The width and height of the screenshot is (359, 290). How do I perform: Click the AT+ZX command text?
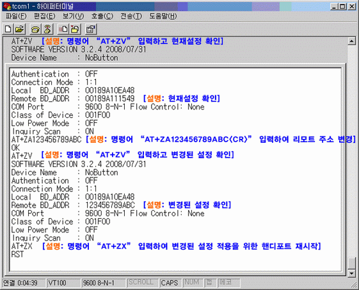[x=22, y=246]
